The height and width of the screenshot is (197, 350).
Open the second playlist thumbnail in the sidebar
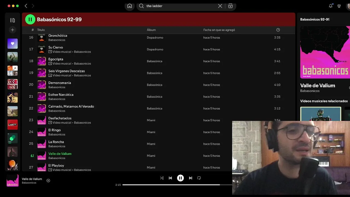click(x=12, y=57)
